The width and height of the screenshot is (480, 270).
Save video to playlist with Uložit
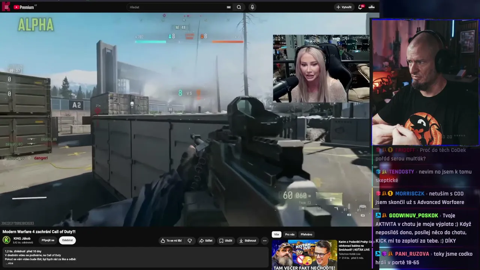226,241
